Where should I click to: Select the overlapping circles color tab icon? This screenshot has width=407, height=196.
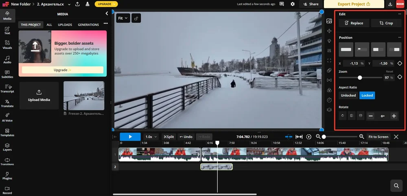[x=329, y=90]
